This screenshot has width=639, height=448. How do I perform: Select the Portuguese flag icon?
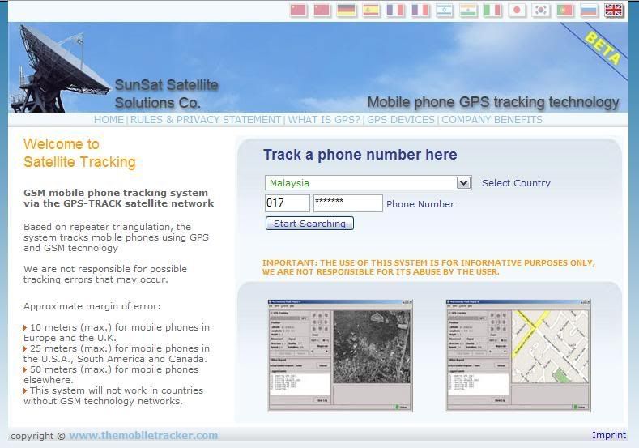[x=564, y=10]
